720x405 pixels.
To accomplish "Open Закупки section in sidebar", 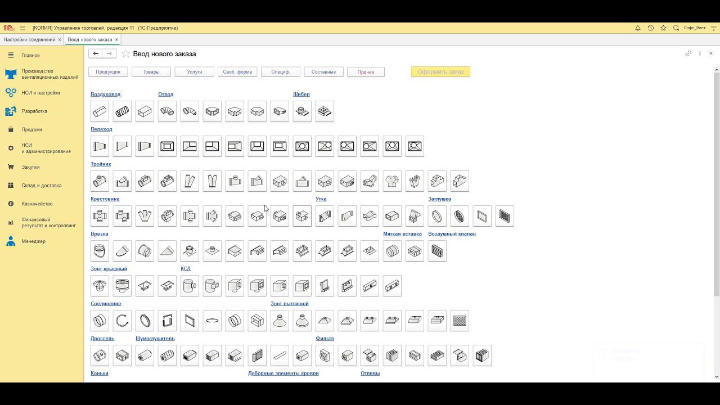I will [30, 167].
